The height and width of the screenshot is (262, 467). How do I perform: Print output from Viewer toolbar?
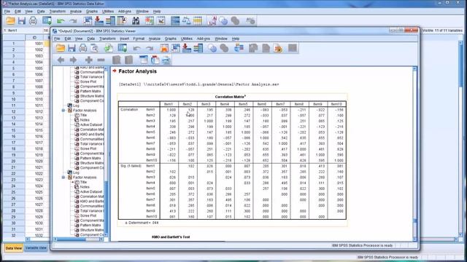coord(82,48)
